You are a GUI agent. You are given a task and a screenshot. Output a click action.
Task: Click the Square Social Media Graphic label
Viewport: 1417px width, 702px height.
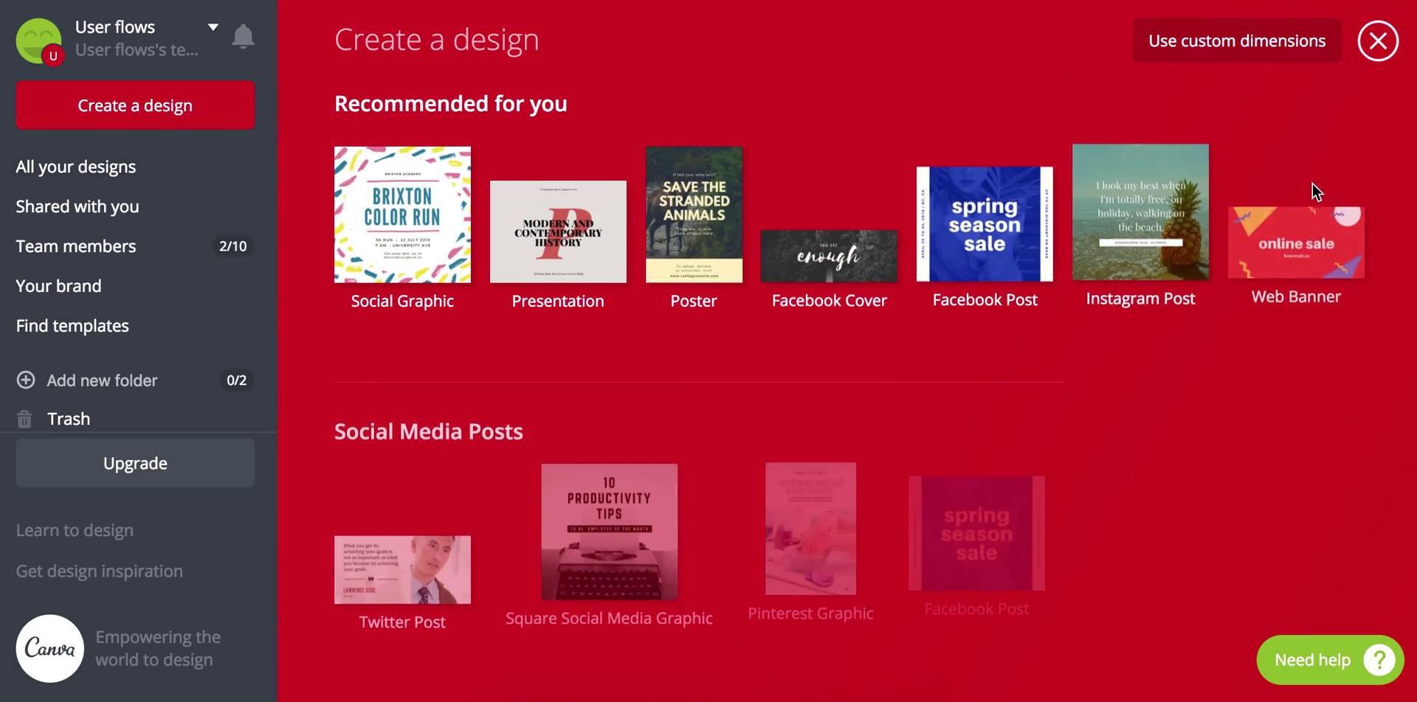pos(609,618)
